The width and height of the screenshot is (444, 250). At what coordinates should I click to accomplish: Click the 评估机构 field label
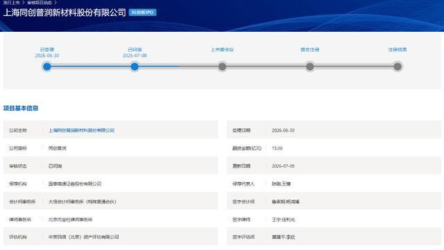18,237
